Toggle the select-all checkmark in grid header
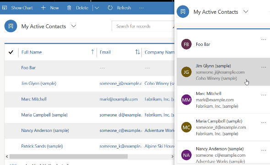The height and width of the screenshot is (165, 270). 11,52
